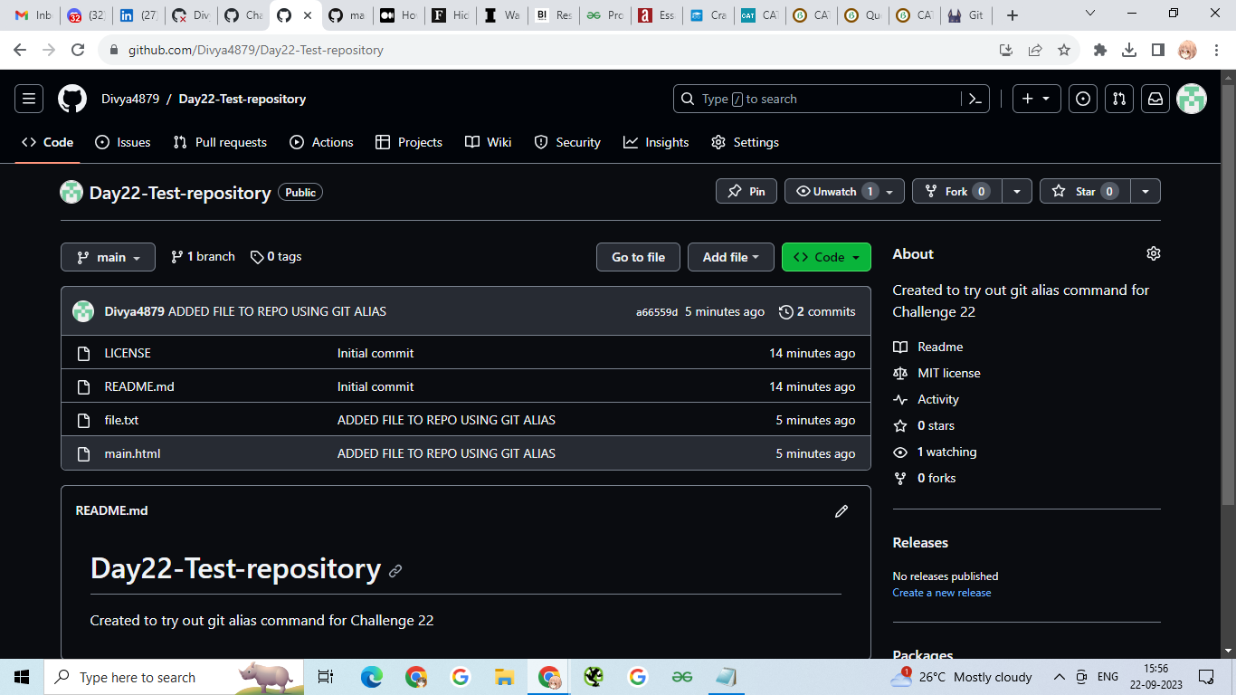Screen dimensions: 1236x695
Task: Open the notifications inbox icon
Action: click(1155, 99)
